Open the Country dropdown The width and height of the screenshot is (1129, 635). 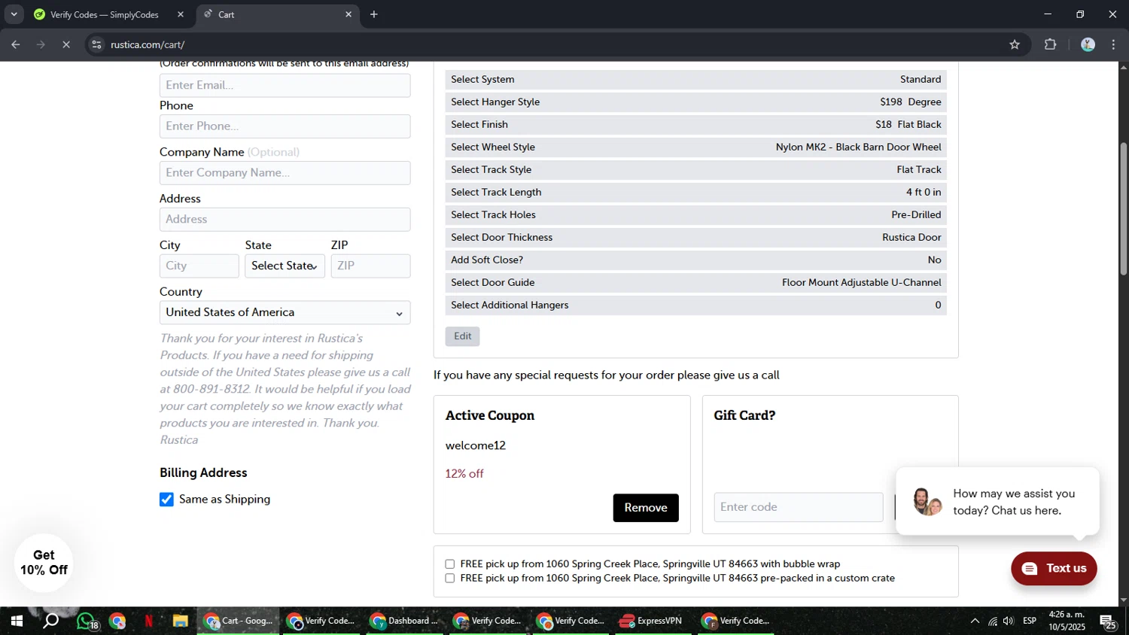(285, 312)
